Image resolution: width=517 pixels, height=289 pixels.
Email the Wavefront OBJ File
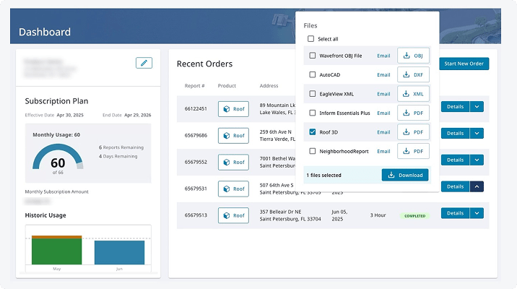click(383, 56)
